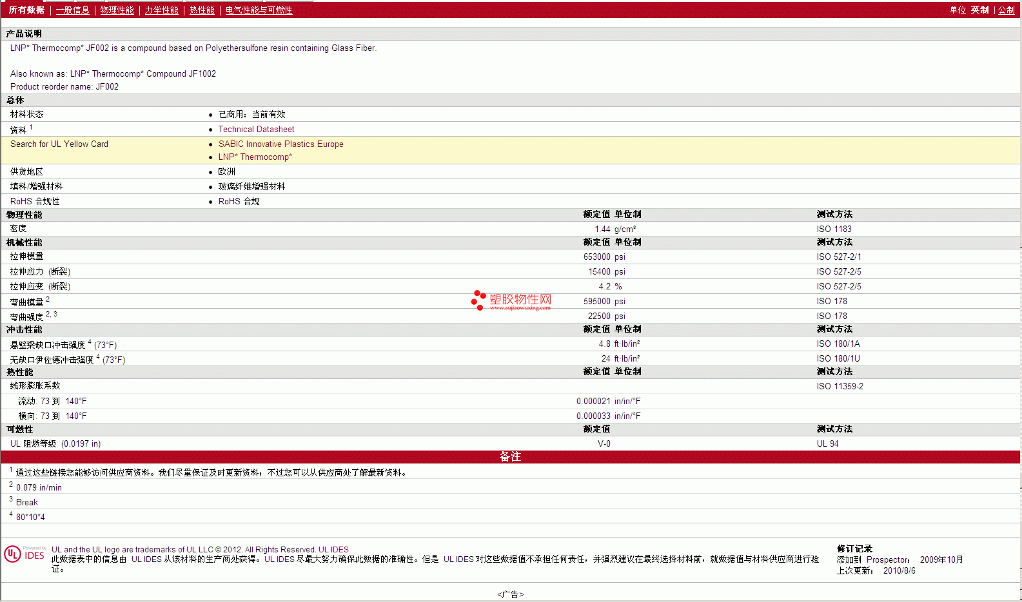Open the Technical Datasheet link
Screen dimensions: 1022x602
click(256, 129)
